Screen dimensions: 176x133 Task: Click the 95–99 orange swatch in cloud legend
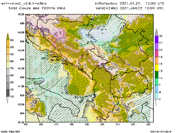[8, 44]
